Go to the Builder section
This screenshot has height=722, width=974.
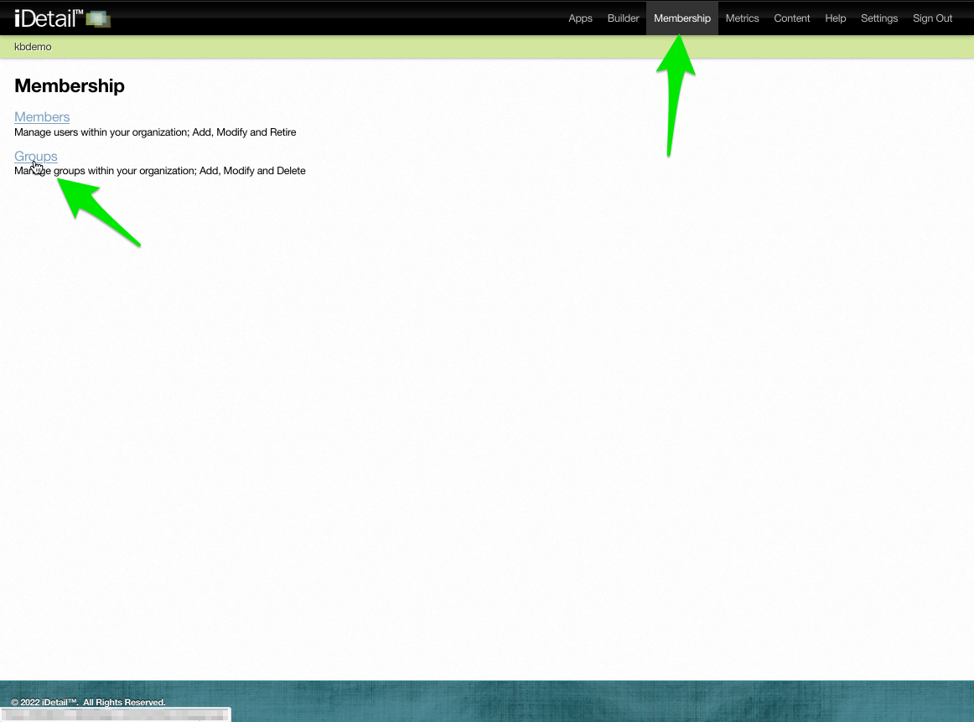[x=623, y=18]
